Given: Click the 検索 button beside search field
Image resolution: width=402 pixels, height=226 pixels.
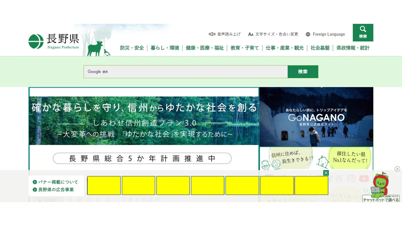Looking at the screenshot, I should 303,72.
